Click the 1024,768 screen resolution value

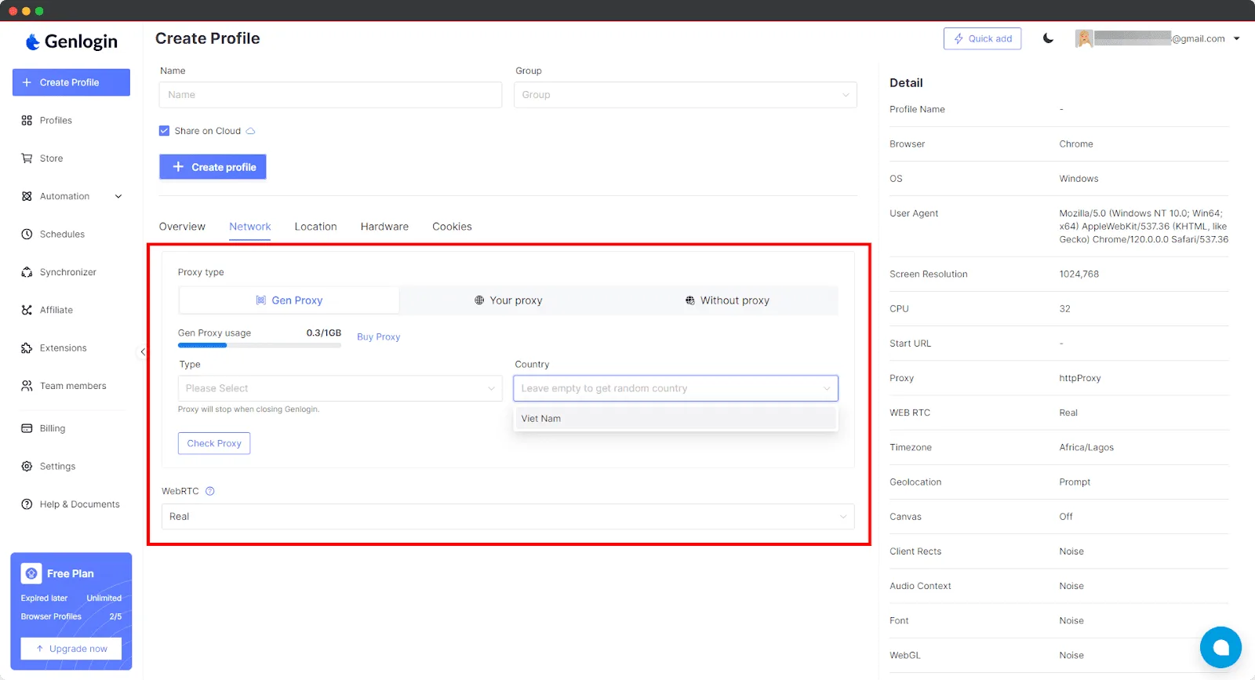click(1079, 275)
